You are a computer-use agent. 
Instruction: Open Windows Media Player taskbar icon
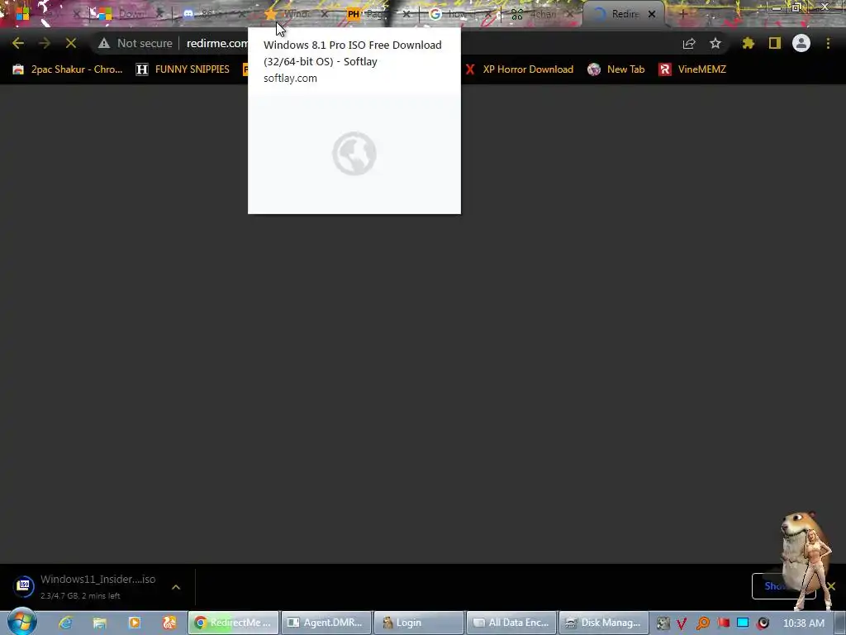click(x=135, y=623)
